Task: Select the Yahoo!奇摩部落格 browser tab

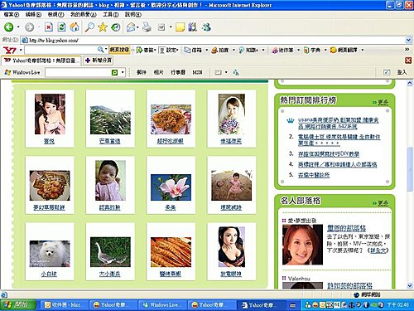Action: 41,61
